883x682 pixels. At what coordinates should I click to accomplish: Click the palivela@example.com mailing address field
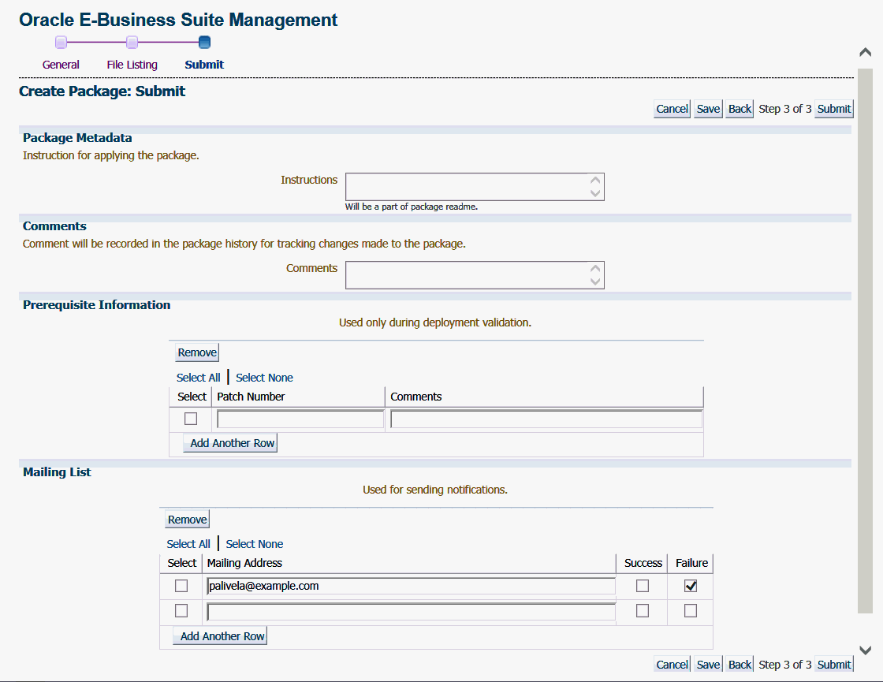(x=411, y=587)
